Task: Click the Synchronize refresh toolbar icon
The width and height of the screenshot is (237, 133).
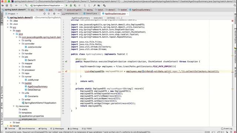Action: click(11, 6)
